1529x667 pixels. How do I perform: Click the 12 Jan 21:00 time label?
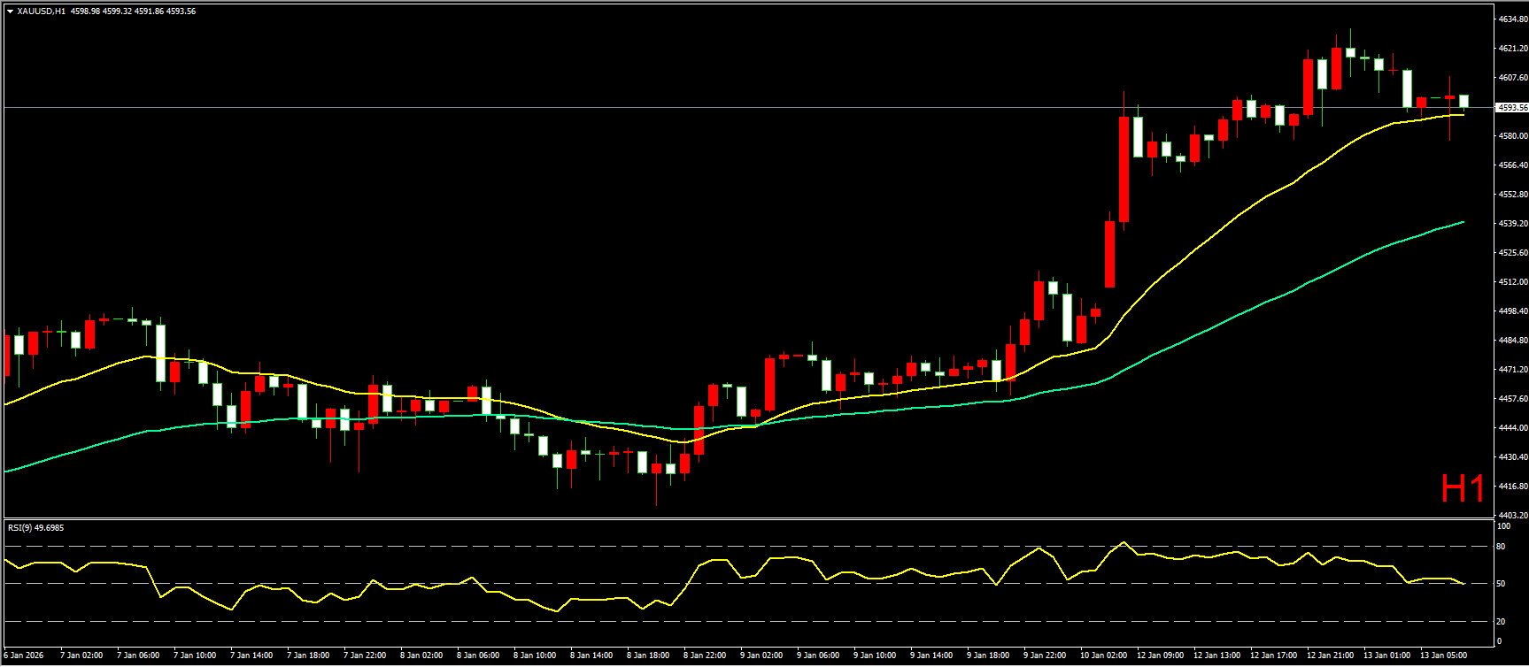pyautogui.click(x=1330, y=655)
